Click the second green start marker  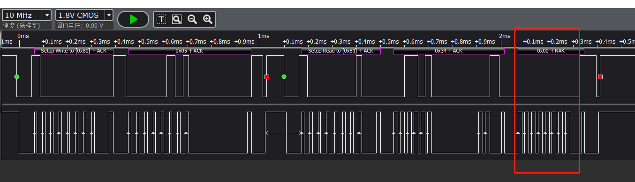point(284,76)
